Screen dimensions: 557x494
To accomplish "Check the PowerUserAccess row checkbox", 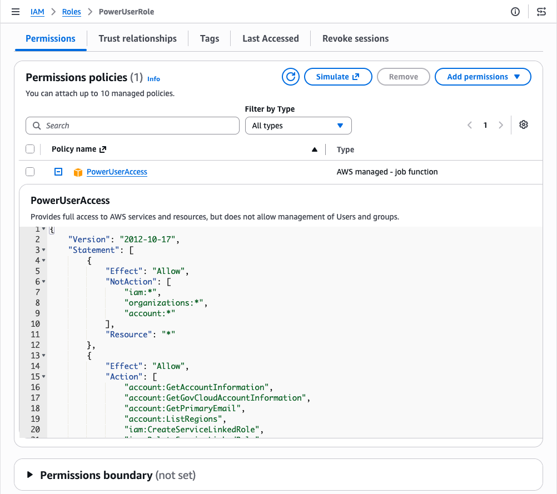I will click(x=30, y=172).
